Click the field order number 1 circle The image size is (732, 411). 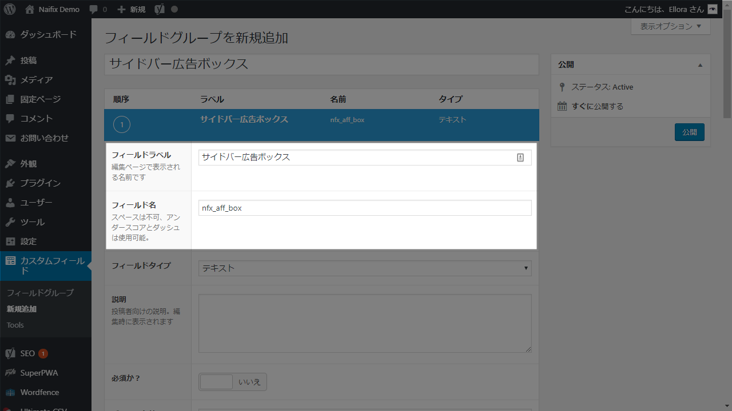(122, 124)
